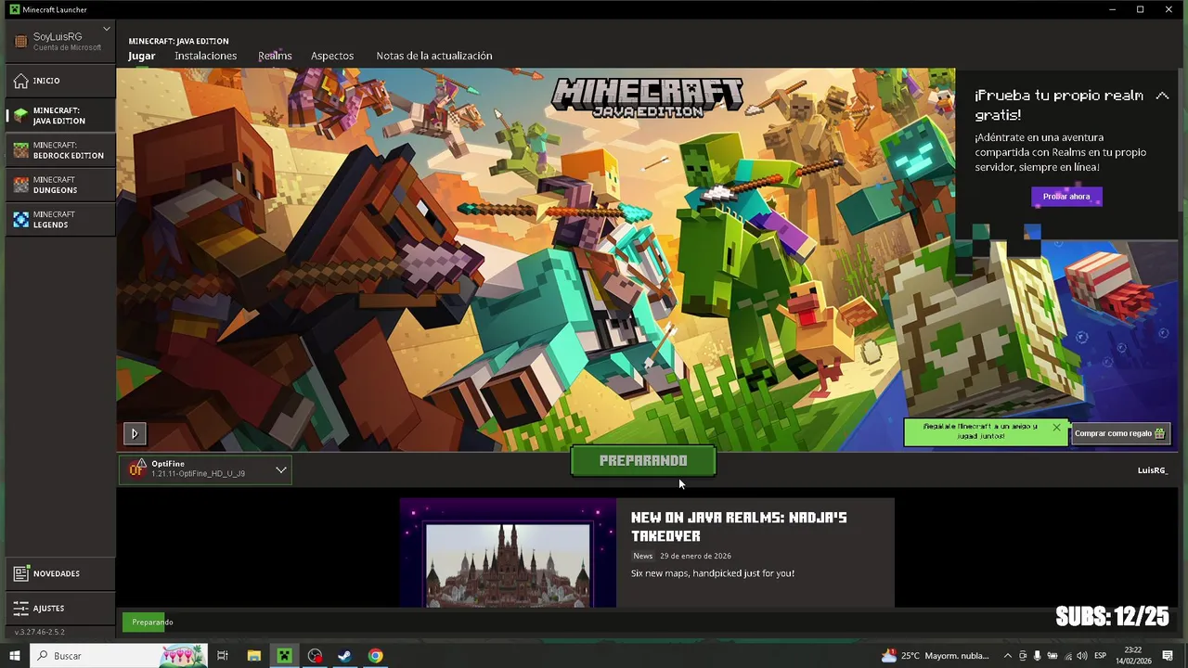Open Novedades news section
Viewport: 1188px width, 668px height.
(60, 573)
